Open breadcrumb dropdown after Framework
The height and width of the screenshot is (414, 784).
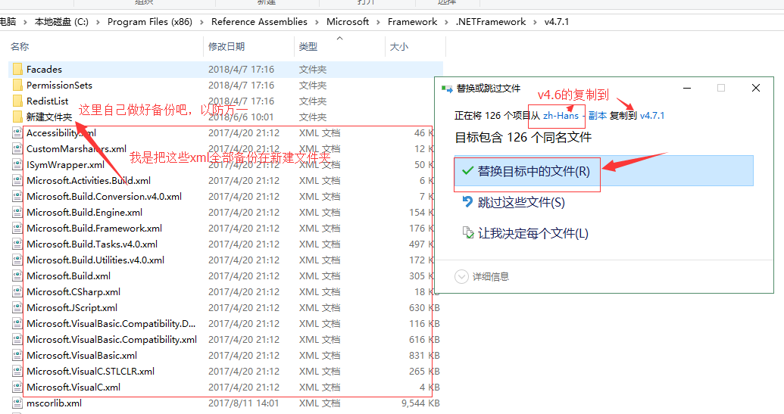(446, 22)
